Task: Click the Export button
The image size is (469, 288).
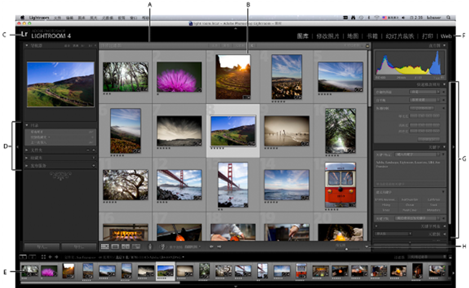Action: (78, 246)
